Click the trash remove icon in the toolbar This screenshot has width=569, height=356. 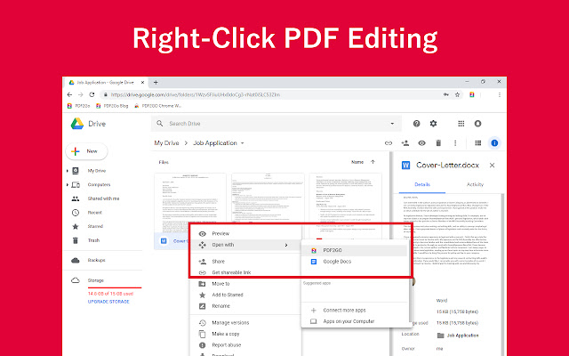click(x=438, y=143)
